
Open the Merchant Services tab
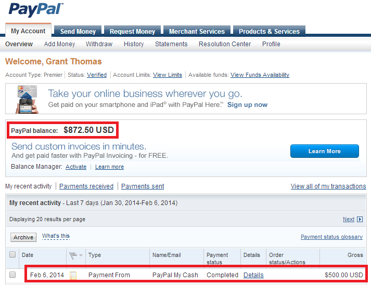click(197, 31)
